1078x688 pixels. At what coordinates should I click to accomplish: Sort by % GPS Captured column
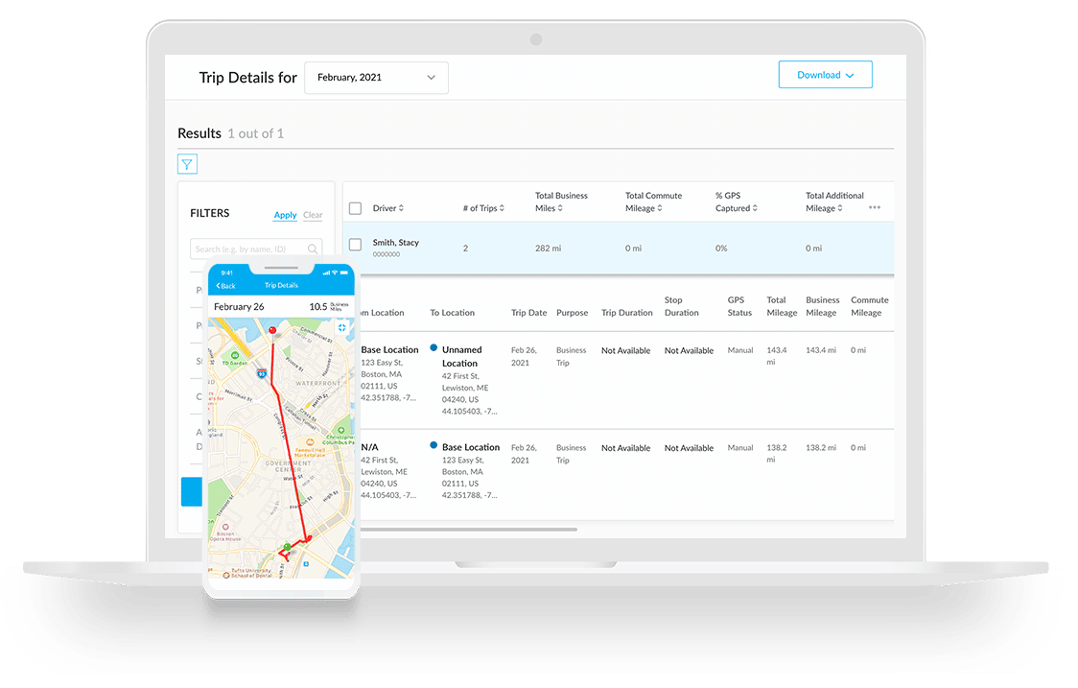(x=737, y=202)
